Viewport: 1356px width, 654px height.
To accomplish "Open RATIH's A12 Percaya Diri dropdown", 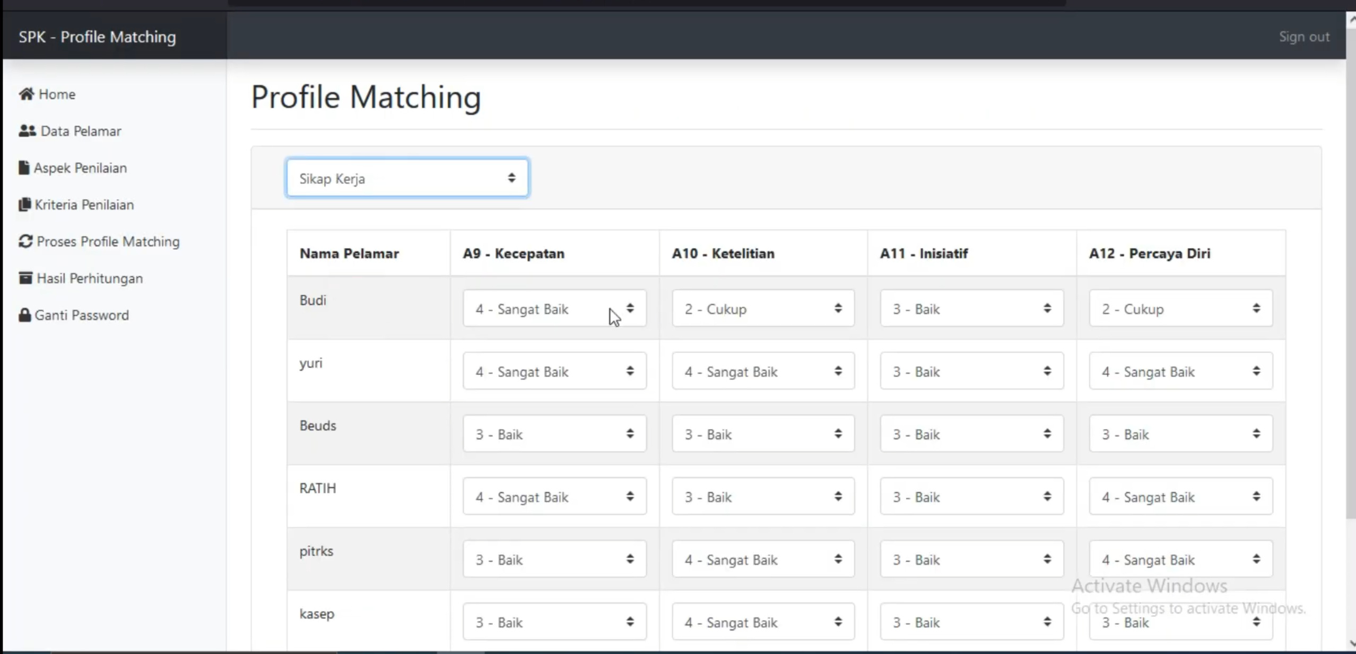I will coord(1180,496).
